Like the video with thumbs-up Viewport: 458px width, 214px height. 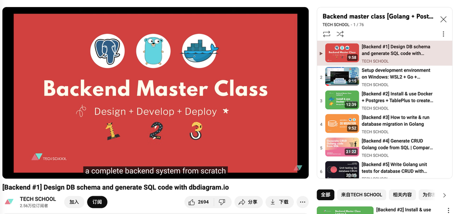click(199, 202)
